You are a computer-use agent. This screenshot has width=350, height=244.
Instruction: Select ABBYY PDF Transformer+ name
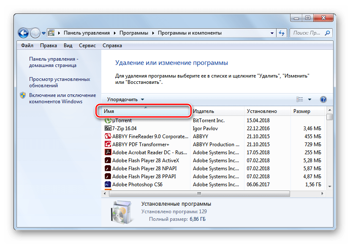141,145
